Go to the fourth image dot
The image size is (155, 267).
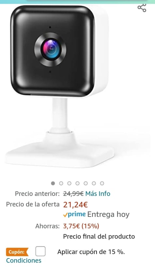(x=77, y=183)
